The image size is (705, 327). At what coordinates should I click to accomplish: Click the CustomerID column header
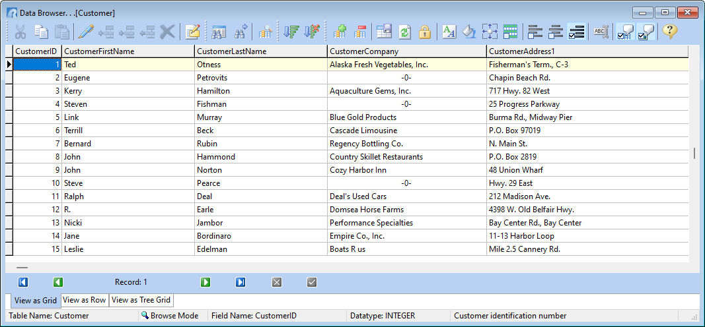[37, 51]
